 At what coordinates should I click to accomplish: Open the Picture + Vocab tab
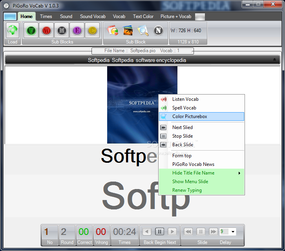pos(176,16)
